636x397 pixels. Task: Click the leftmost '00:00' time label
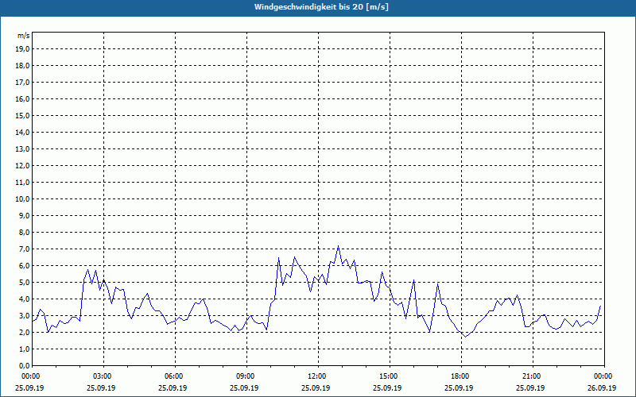point(31,376)
